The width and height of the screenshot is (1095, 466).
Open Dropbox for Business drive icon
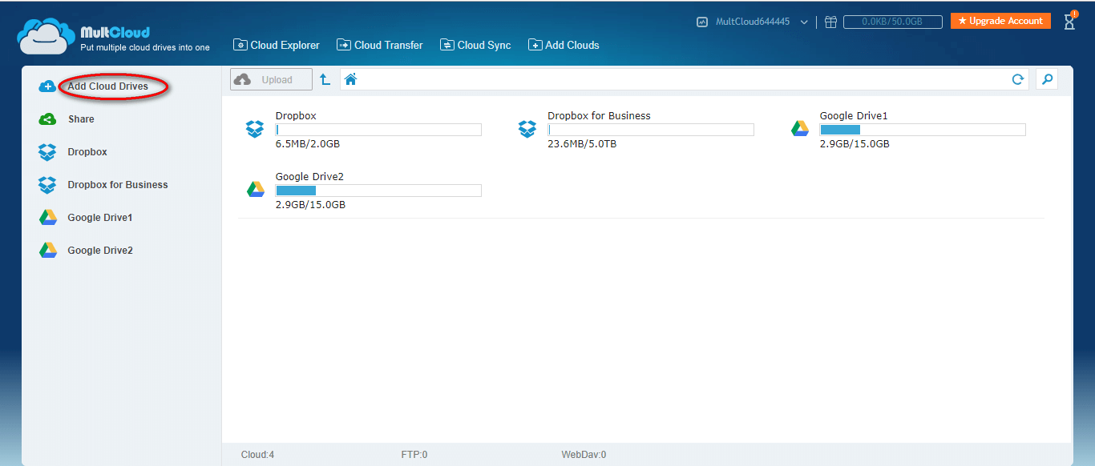click(527, 129)
